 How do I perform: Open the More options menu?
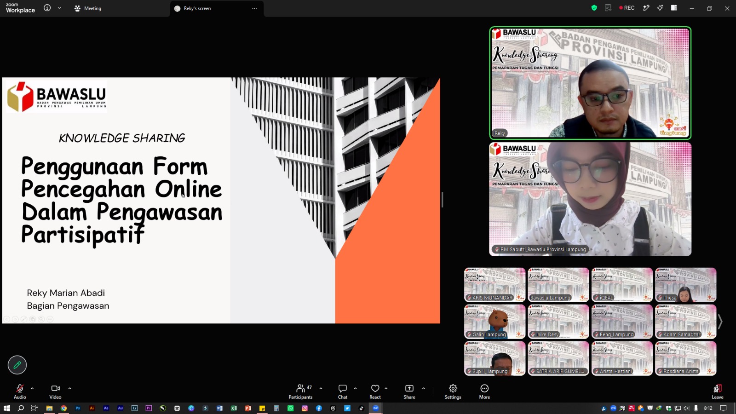(x=484, y=389)
